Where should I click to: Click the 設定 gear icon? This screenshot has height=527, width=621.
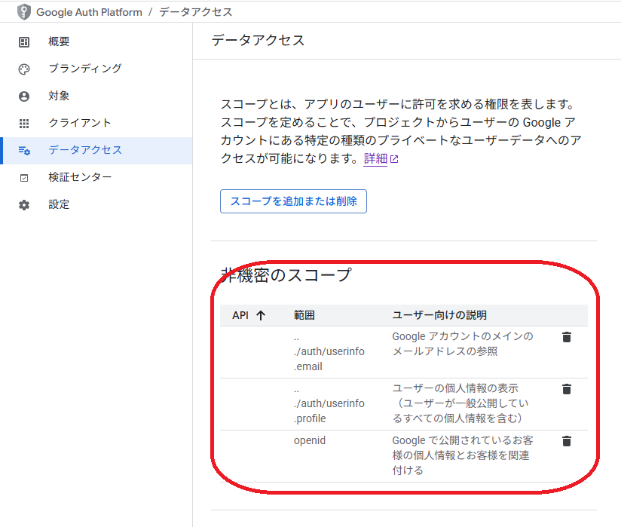[24, 205]
